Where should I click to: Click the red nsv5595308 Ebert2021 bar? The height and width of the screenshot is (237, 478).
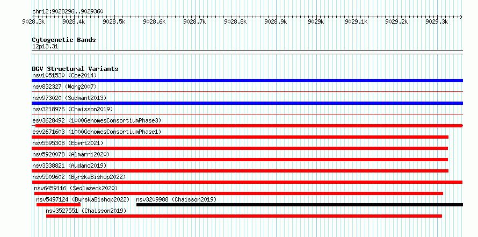[240, 148]
